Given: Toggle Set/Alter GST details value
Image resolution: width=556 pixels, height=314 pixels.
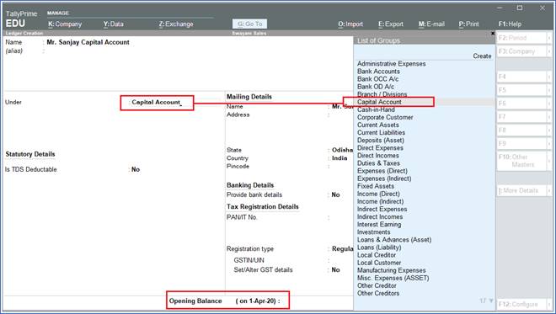Looking at the screenshot, I should (x=335, y=269).
